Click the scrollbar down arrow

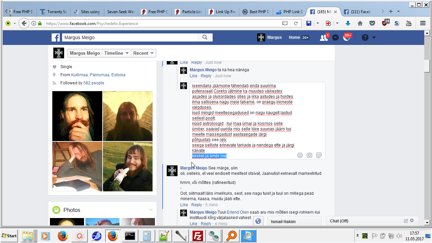pyautogui.click(x=427, y=222)
